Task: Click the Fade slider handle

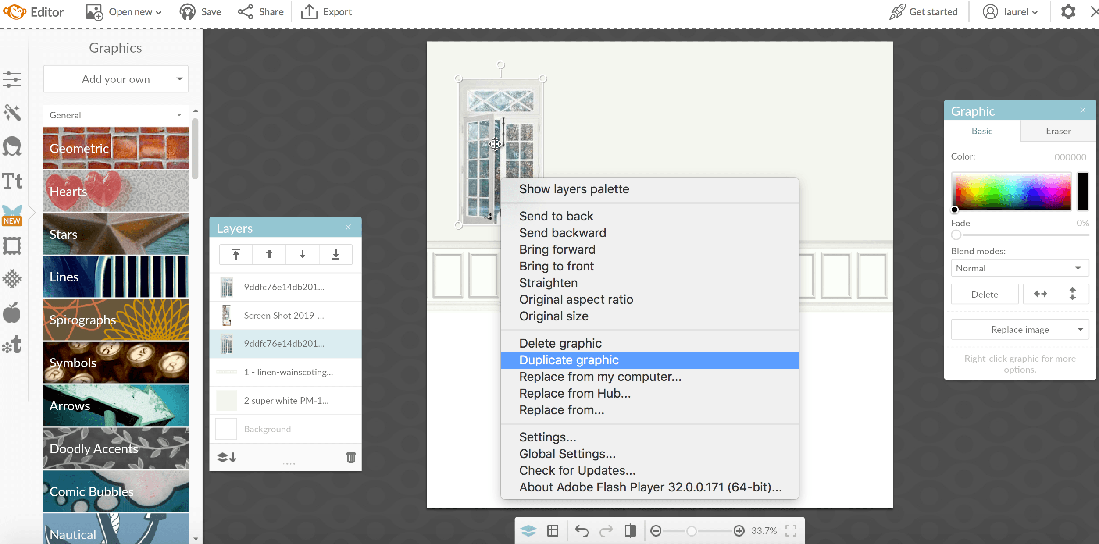Action: pos(956,235)
